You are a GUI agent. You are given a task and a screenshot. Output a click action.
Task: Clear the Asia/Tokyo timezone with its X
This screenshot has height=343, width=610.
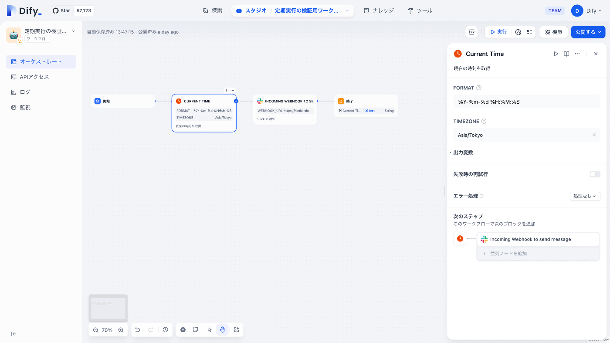[x=594, y=135]
